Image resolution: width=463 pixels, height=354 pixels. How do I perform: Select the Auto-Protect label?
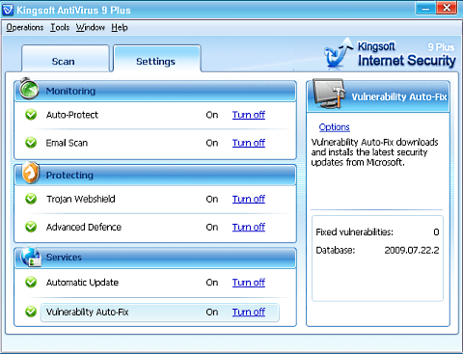pyautogui.click(x=72, y=115)
